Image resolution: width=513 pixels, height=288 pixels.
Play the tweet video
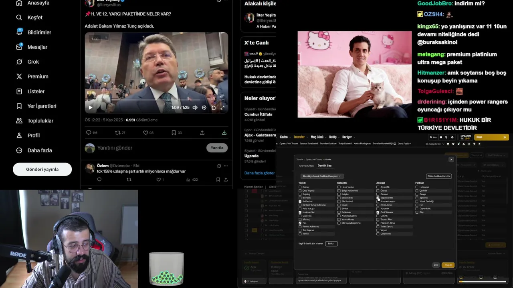pyautogui.click(x=90, y=108)
